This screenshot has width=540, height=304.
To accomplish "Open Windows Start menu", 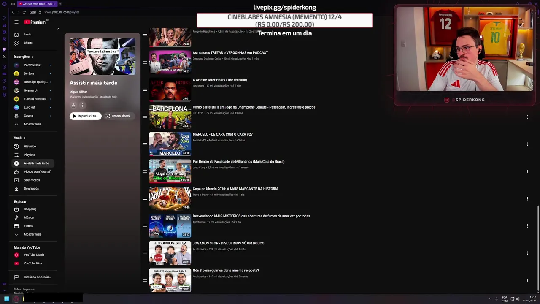I will (6, 299).
